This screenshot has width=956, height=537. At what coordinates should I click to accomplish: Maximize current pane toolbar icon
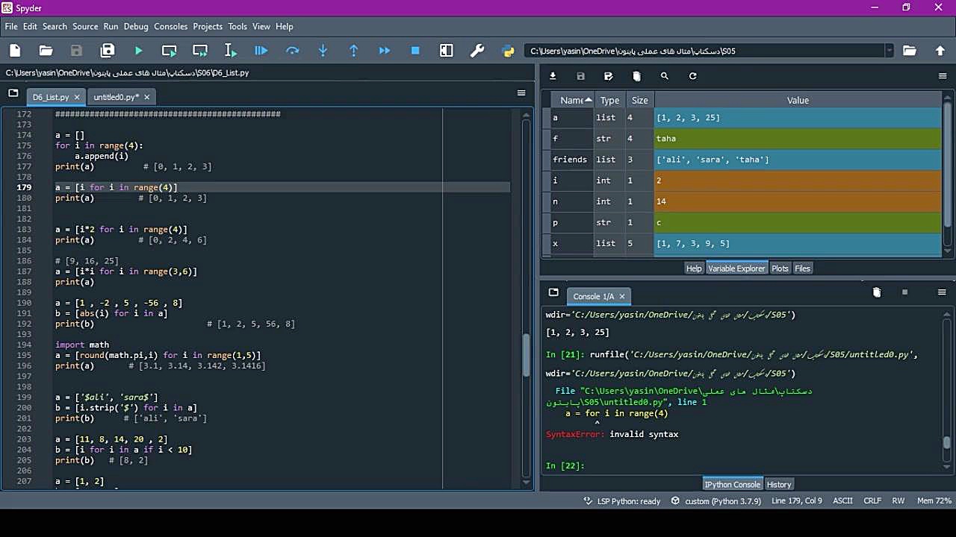click(x=447, y=51)
